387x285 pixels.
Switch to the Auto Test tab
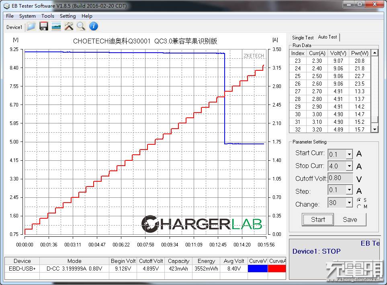coord(328,37)
